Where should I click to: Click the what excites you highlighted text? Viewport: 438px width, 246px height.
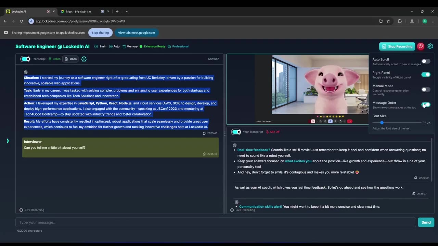(x=298, y=161)
